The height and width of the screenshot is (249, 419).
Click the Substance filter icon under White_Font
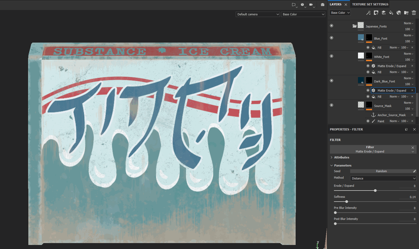tap(373, 66)
